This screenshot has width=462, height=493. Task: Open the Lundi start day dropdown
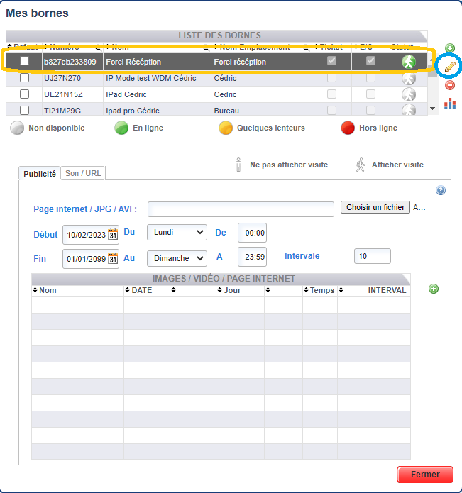[177, 233]
